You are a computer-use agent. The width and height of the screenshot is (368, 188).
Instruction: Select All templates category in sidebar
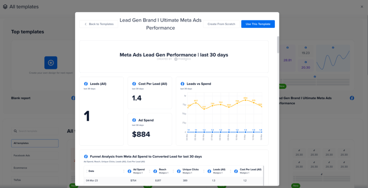35,143
